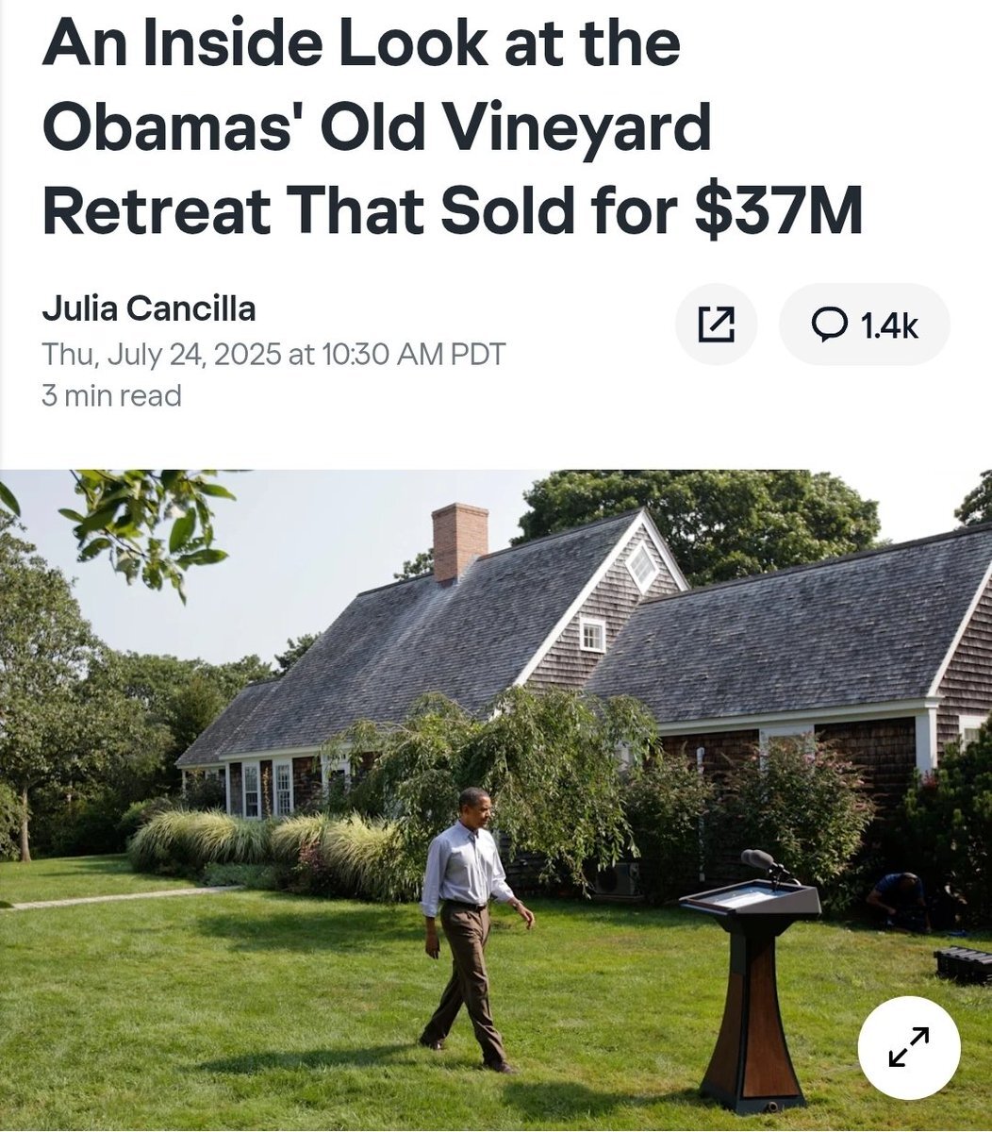Image resolution: width=992 pixels, height=1132 pixels.
Task: Expand the article photo to fullscreen
Action: [909, 1047]
